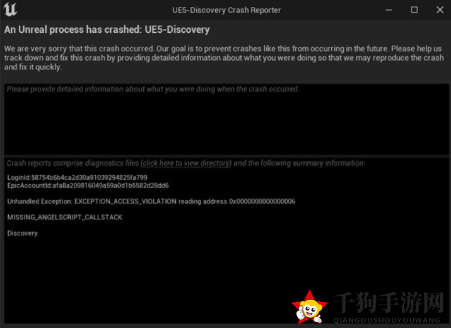The image size is (451, 328).
Task: Click the 'Crash reports comprise diagnostics files' text
Action: (x=73, y=163)
